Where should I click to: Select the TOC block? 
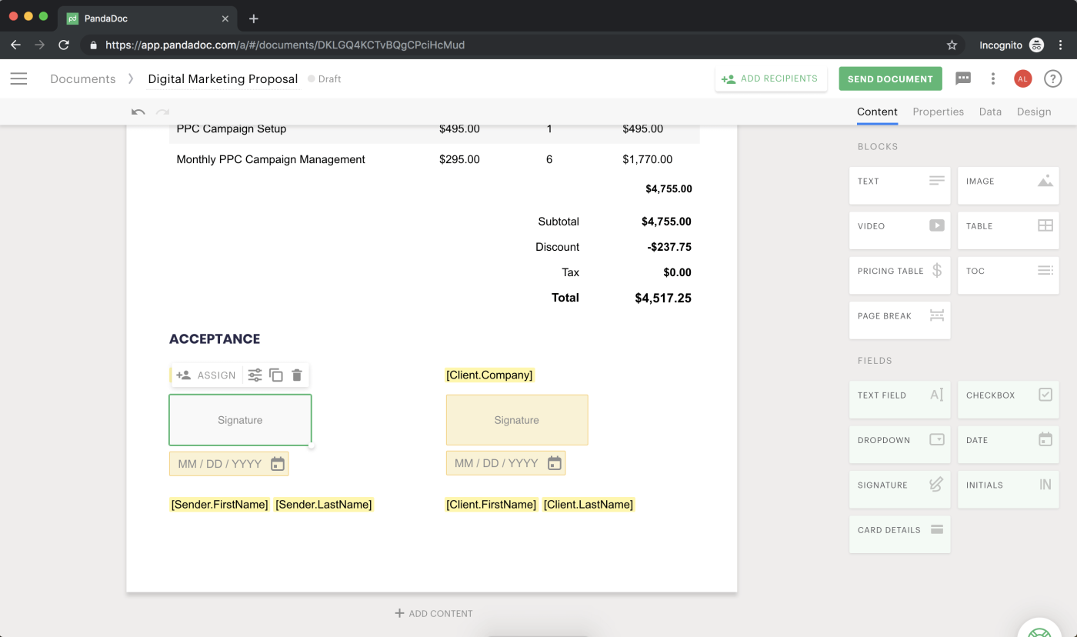pyautogui.click(x=1009, y=275)
